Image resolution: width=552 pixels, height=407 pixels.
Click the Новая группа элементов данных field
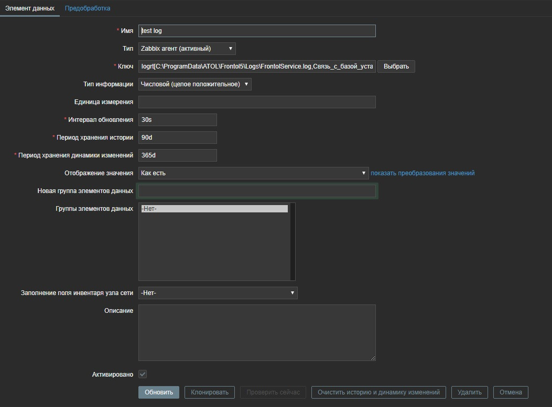click(x=257, y=191)
